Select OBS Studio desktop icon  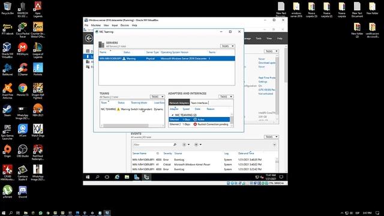tap(23, 151)
